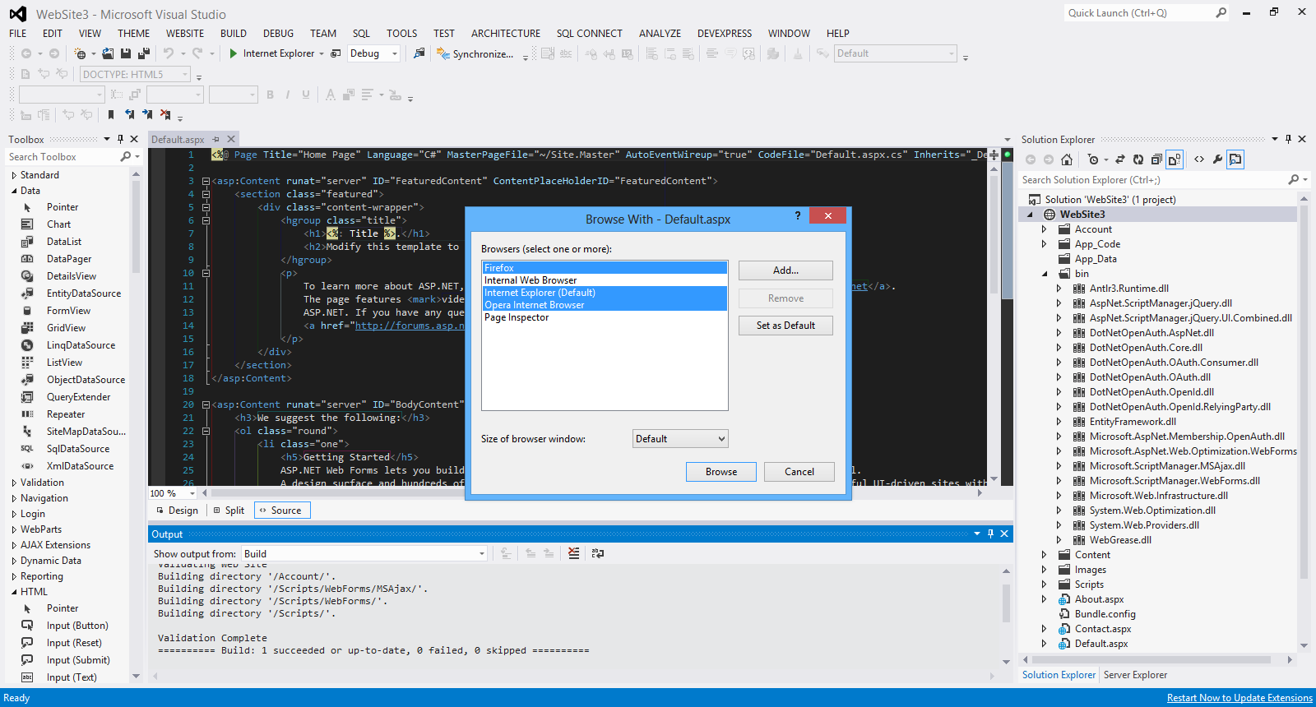Click the Save icon in the main toolbar
Viewport: 1316px width, 707px height.
click(x=126, y=53)
